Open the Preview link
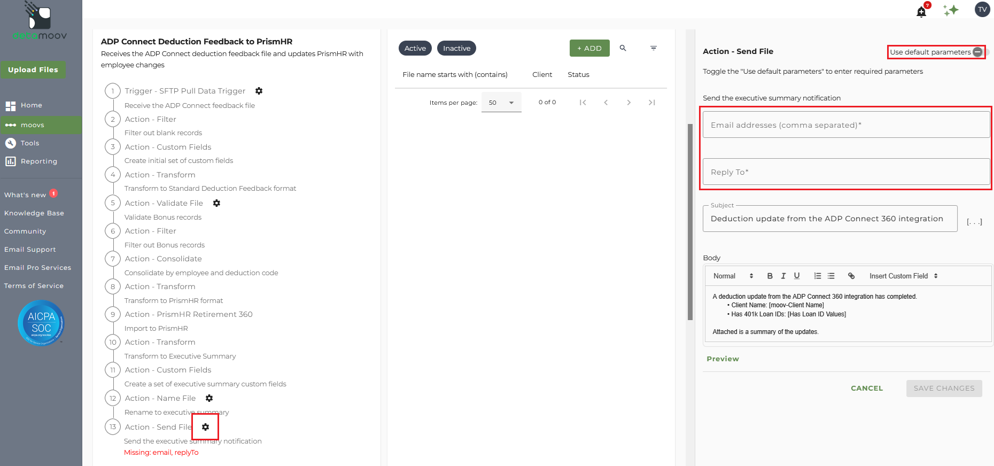Viewport: 994px width, 466px height. click(x=723, y=359)
